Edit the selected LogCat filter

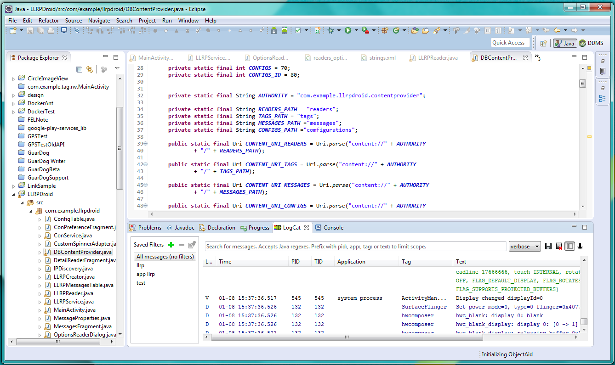(x=192, y=245)
